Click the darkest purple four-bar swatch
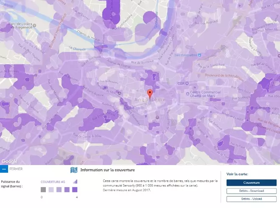 pyautogui.click(x=75, y=190)
